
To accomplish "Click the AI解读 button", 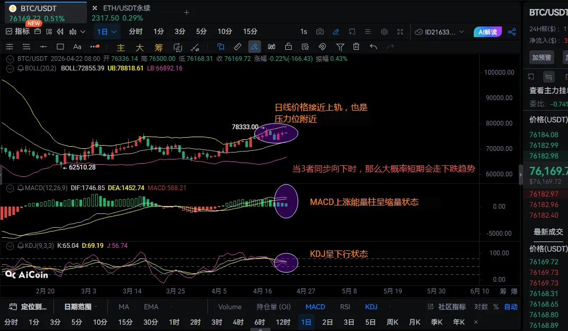I will (x=488, y=32).
